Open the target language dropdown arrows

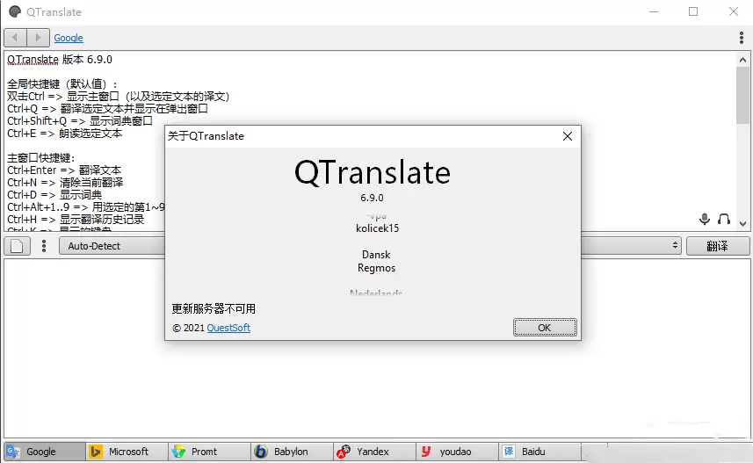tap(675, 245)
